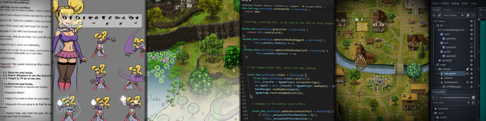Viewport: 486px width, 121px height.
Task: Open the script icon on buttons node
Action: pyautogui.click(x=468, y=69)
